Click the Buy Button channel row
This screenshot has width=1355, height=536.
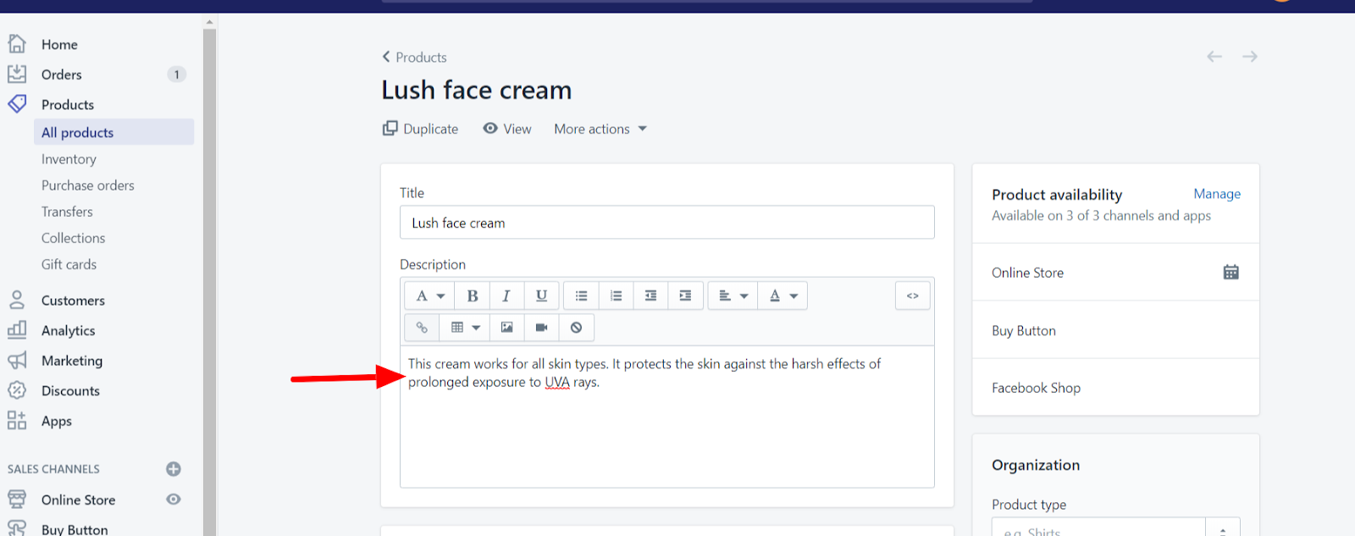pyautogui.click(x=1116, y=330)
